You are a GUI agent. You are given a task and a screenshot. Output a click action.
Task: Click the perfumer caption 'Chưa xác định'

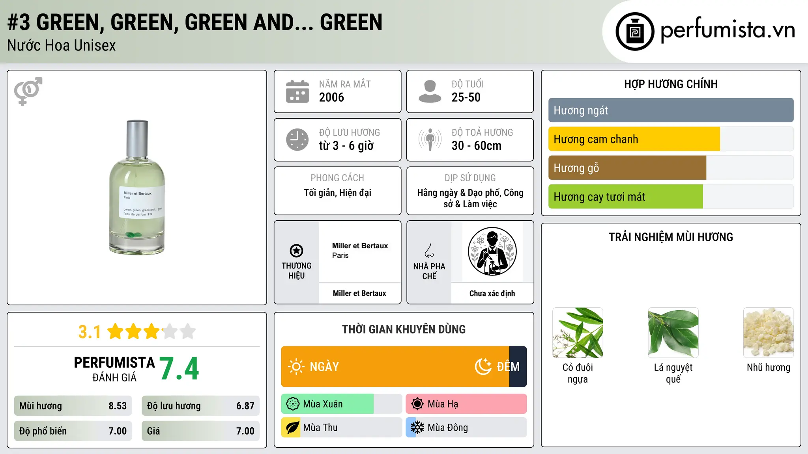coord(492,293)
